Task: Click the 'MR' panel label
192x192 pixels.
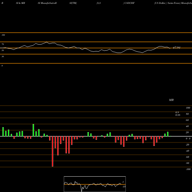Action: pos(171,100)
